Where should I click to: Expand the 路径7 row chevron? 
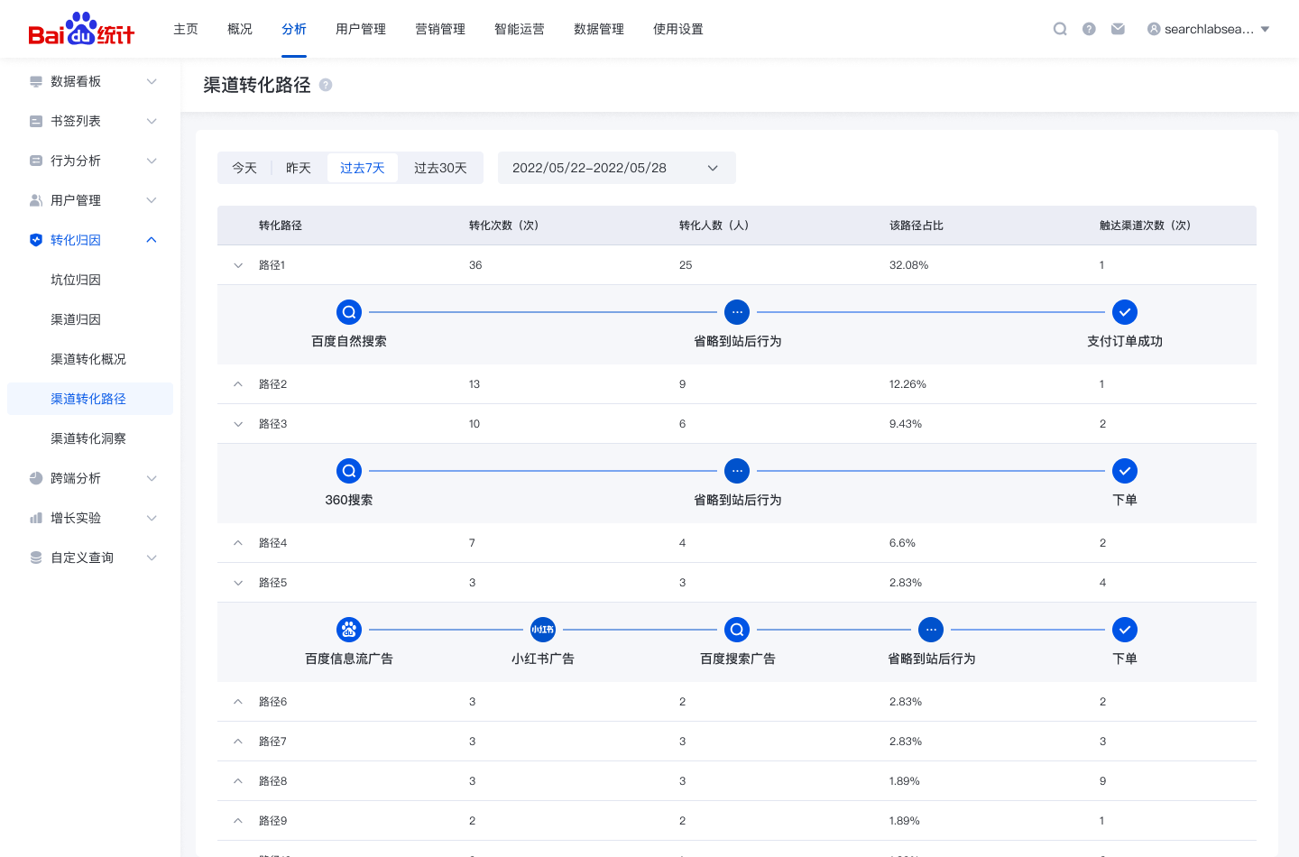(238, 742)
